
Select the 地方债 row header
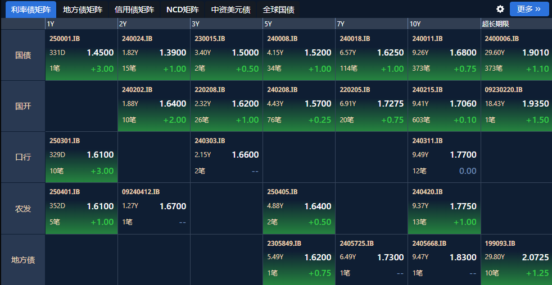tap(23, 260)
